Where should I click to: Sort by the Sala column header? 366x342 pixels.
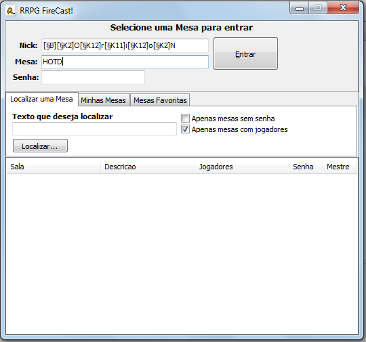(x=54, y=167)
